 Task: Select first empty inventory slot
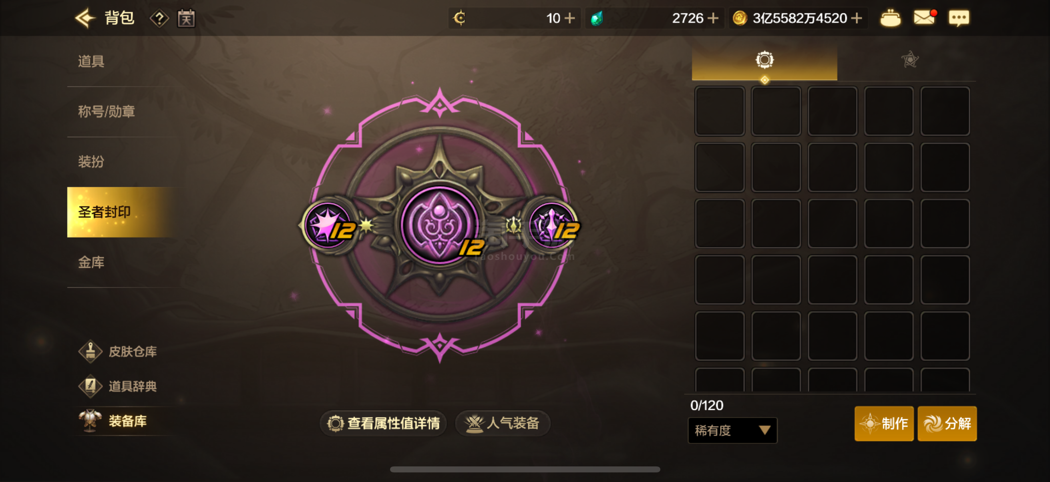point(720,111)
